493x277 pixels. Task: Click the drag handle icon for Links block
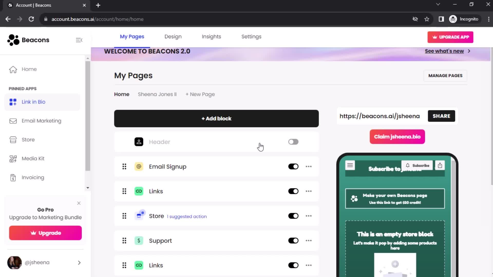(124, 191)
